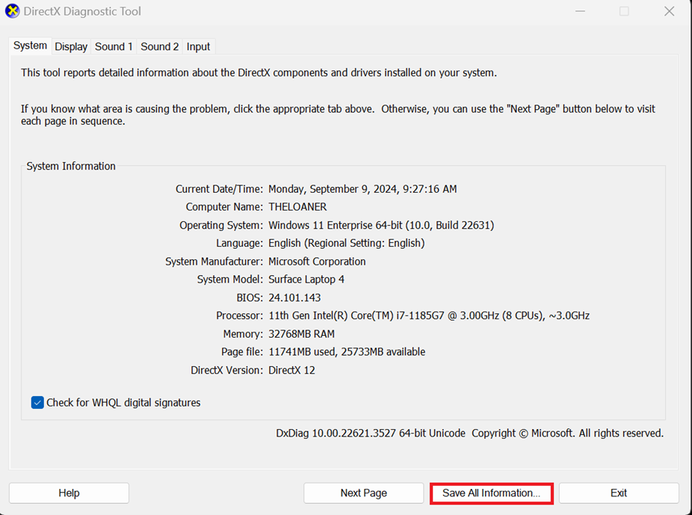The width and height of the screenshot is (692, 515).
Task: Select the Display tab
Action: 71,46
